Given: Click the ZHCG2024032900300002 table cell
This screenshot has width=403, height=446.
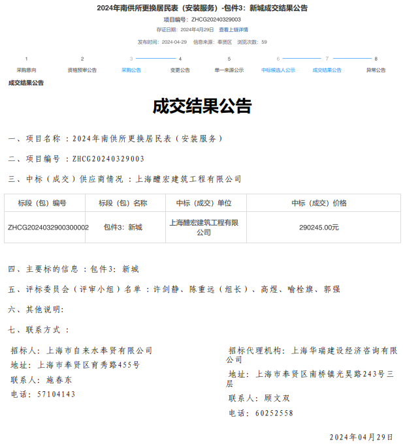Looking at the screenshot, I should coord(48,228).
